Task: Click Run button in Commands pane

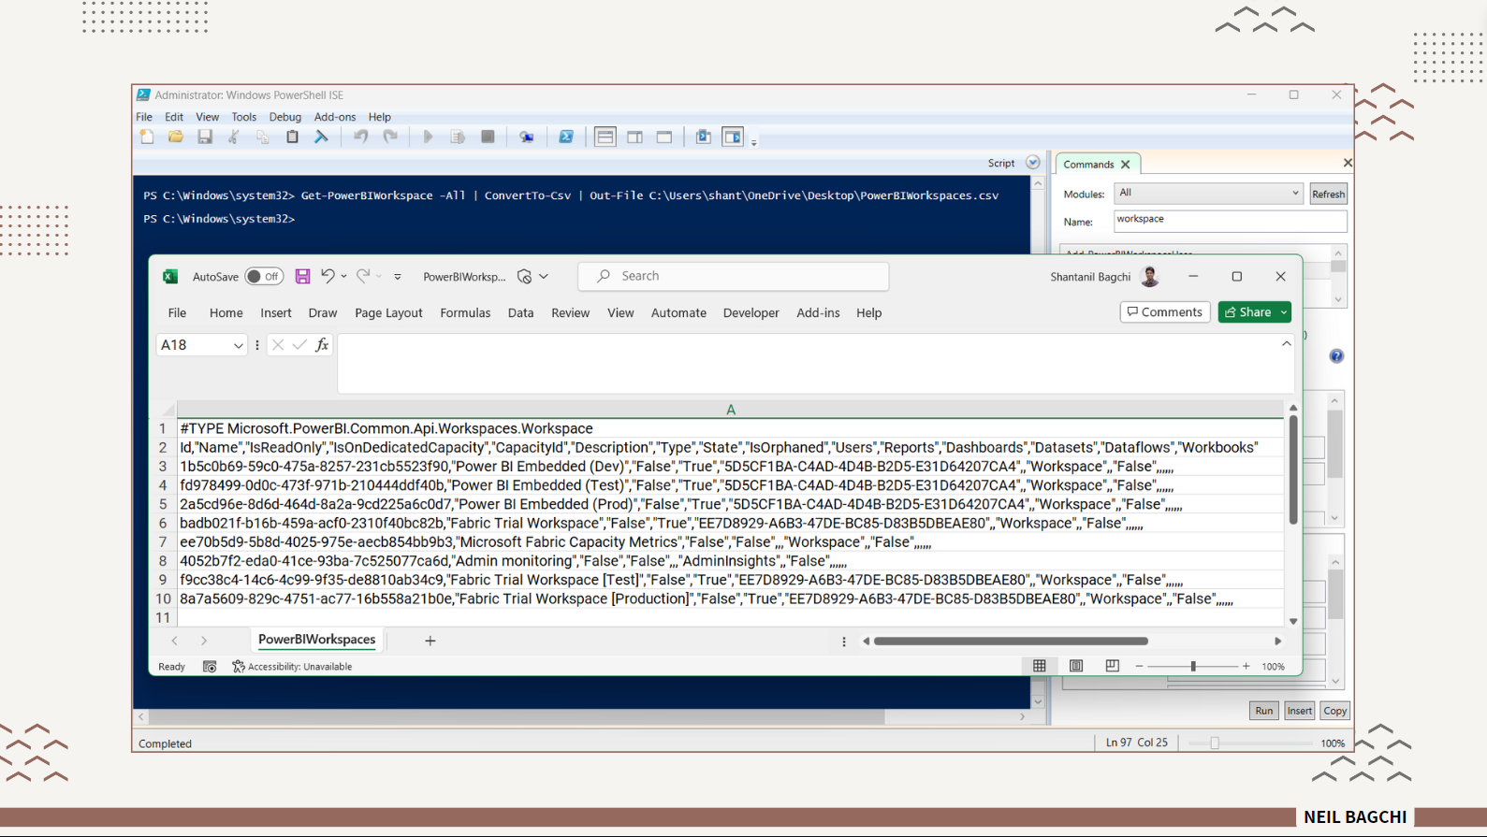Action: [1263, 711]
